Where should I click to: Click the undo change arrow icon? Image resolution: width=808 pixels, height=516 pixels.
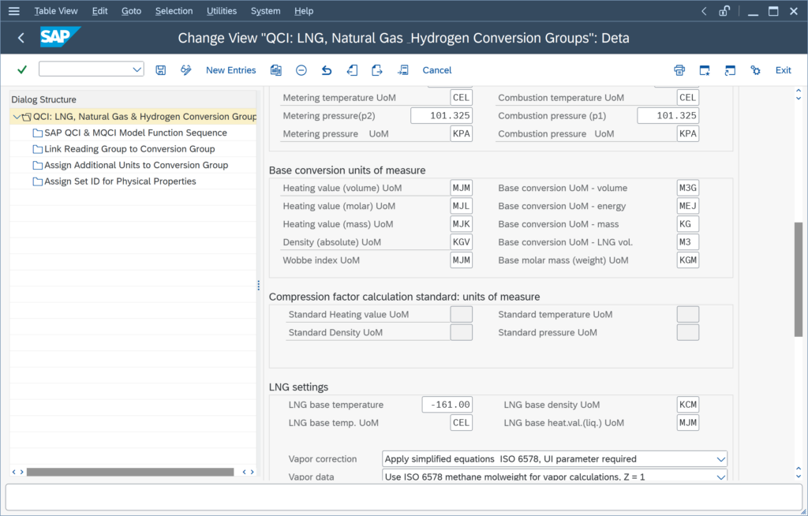pos(327,70)
